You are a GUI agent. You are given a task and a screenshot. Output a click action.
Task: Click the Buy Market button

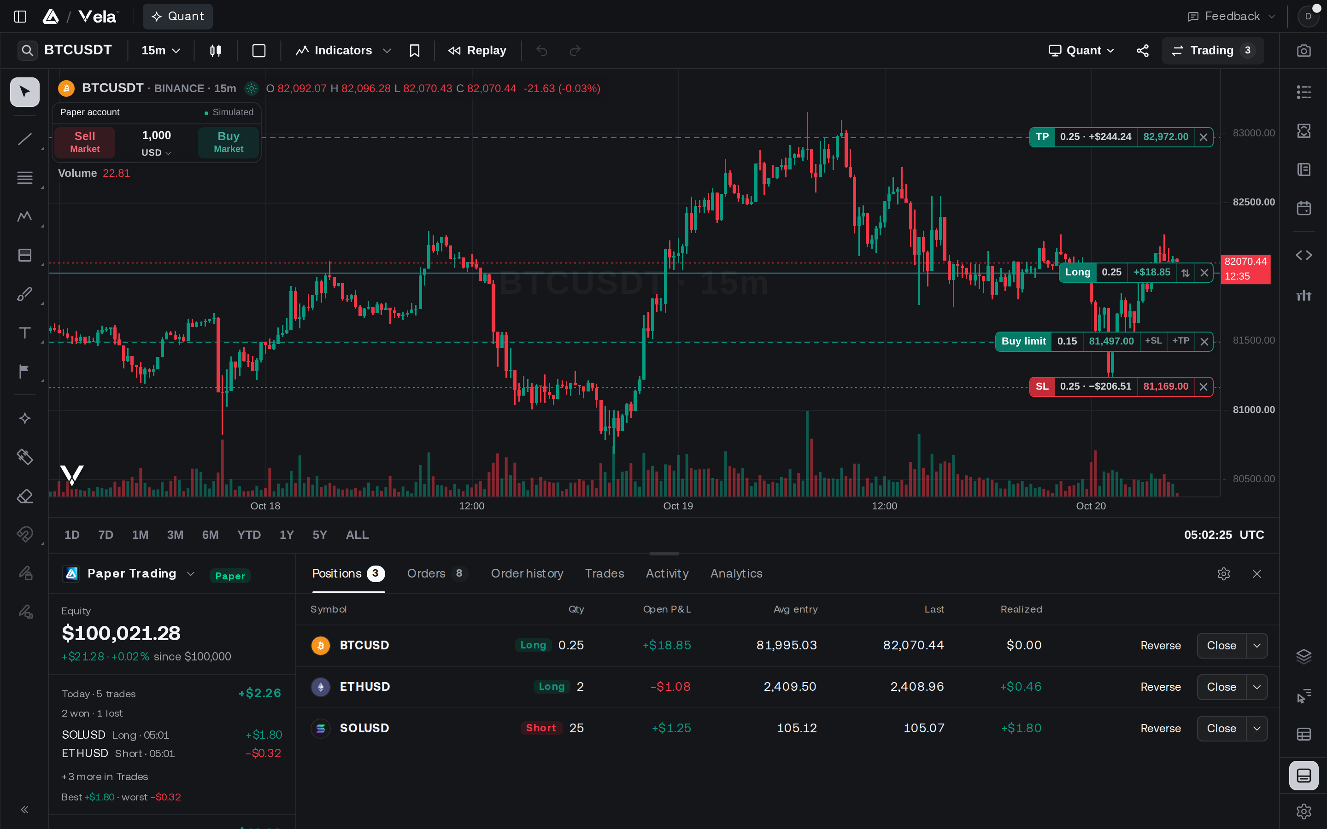click(x=228, y=142)
